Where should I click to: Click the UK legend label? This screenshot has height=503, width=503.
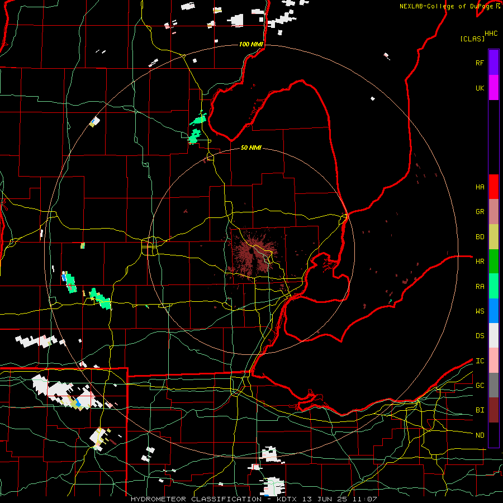[x=480, y=88]
